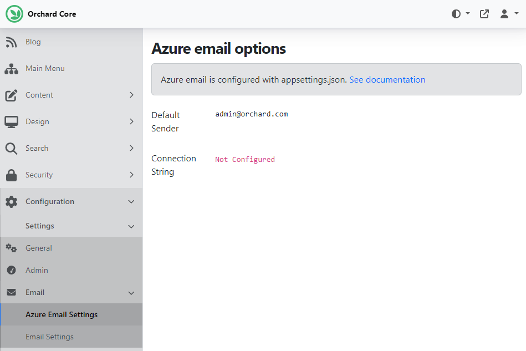The height and width of the screenshot is (351, 526).
Task: Collapse the Settings submenu chevron
Action: pos(131,226)
